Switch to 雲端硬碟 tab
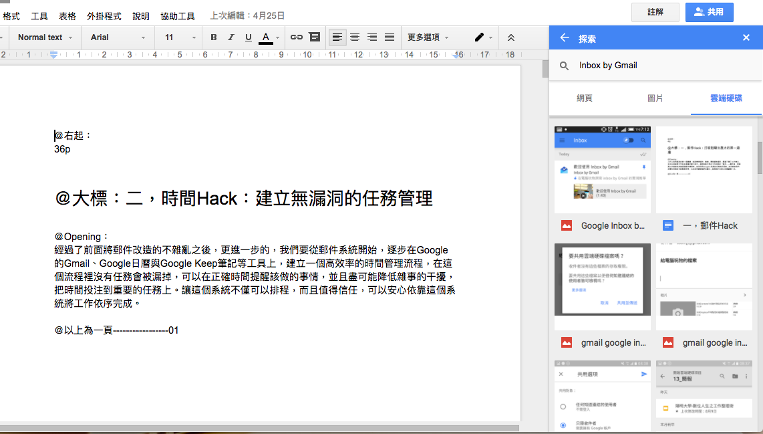 click(x=726, y=98)
